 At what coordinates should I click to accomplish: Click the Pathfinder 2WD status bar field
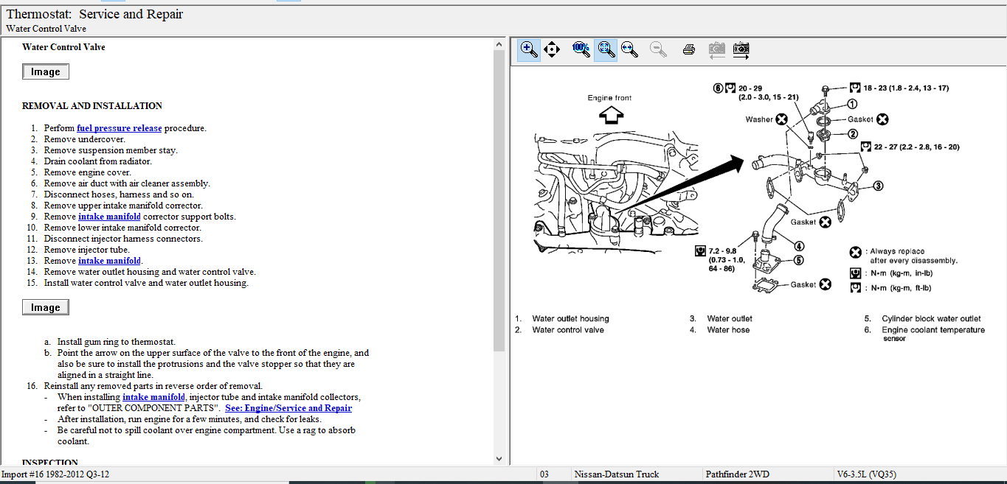click(x=736, y=474)
